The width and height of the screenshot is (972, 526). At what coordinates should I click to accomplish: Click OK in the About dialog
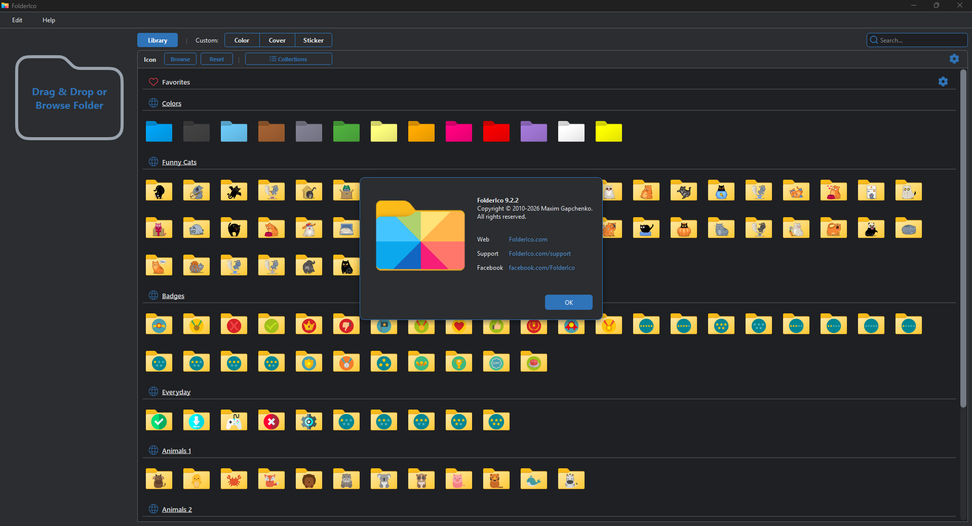(x=569, y=302)
